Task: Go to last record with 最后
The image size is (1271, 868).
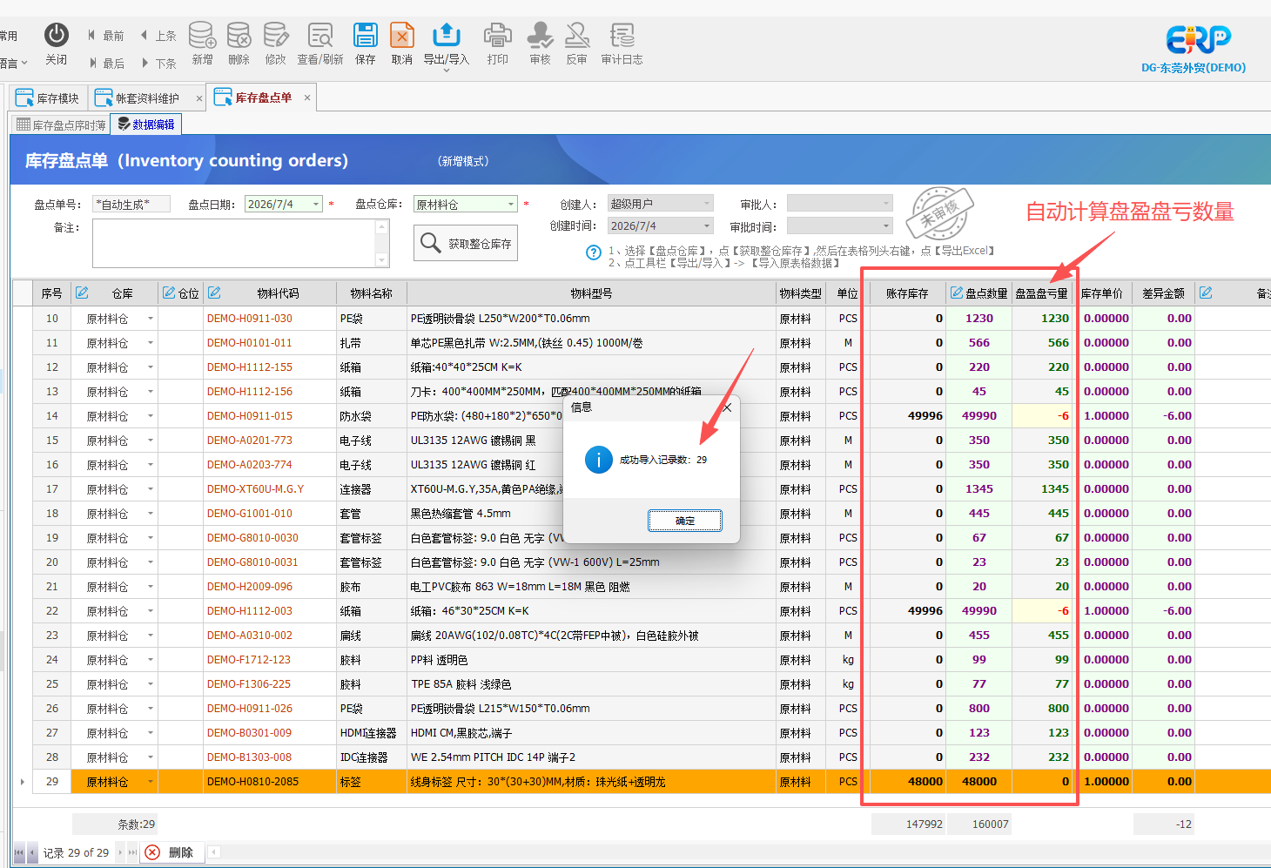Action: point(105,64)
